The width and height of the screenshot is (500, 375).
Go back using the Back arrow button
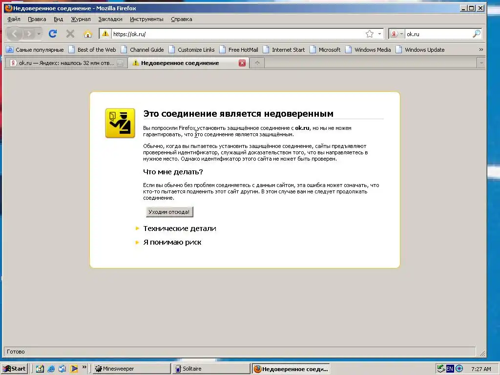[x=14, y=34]
